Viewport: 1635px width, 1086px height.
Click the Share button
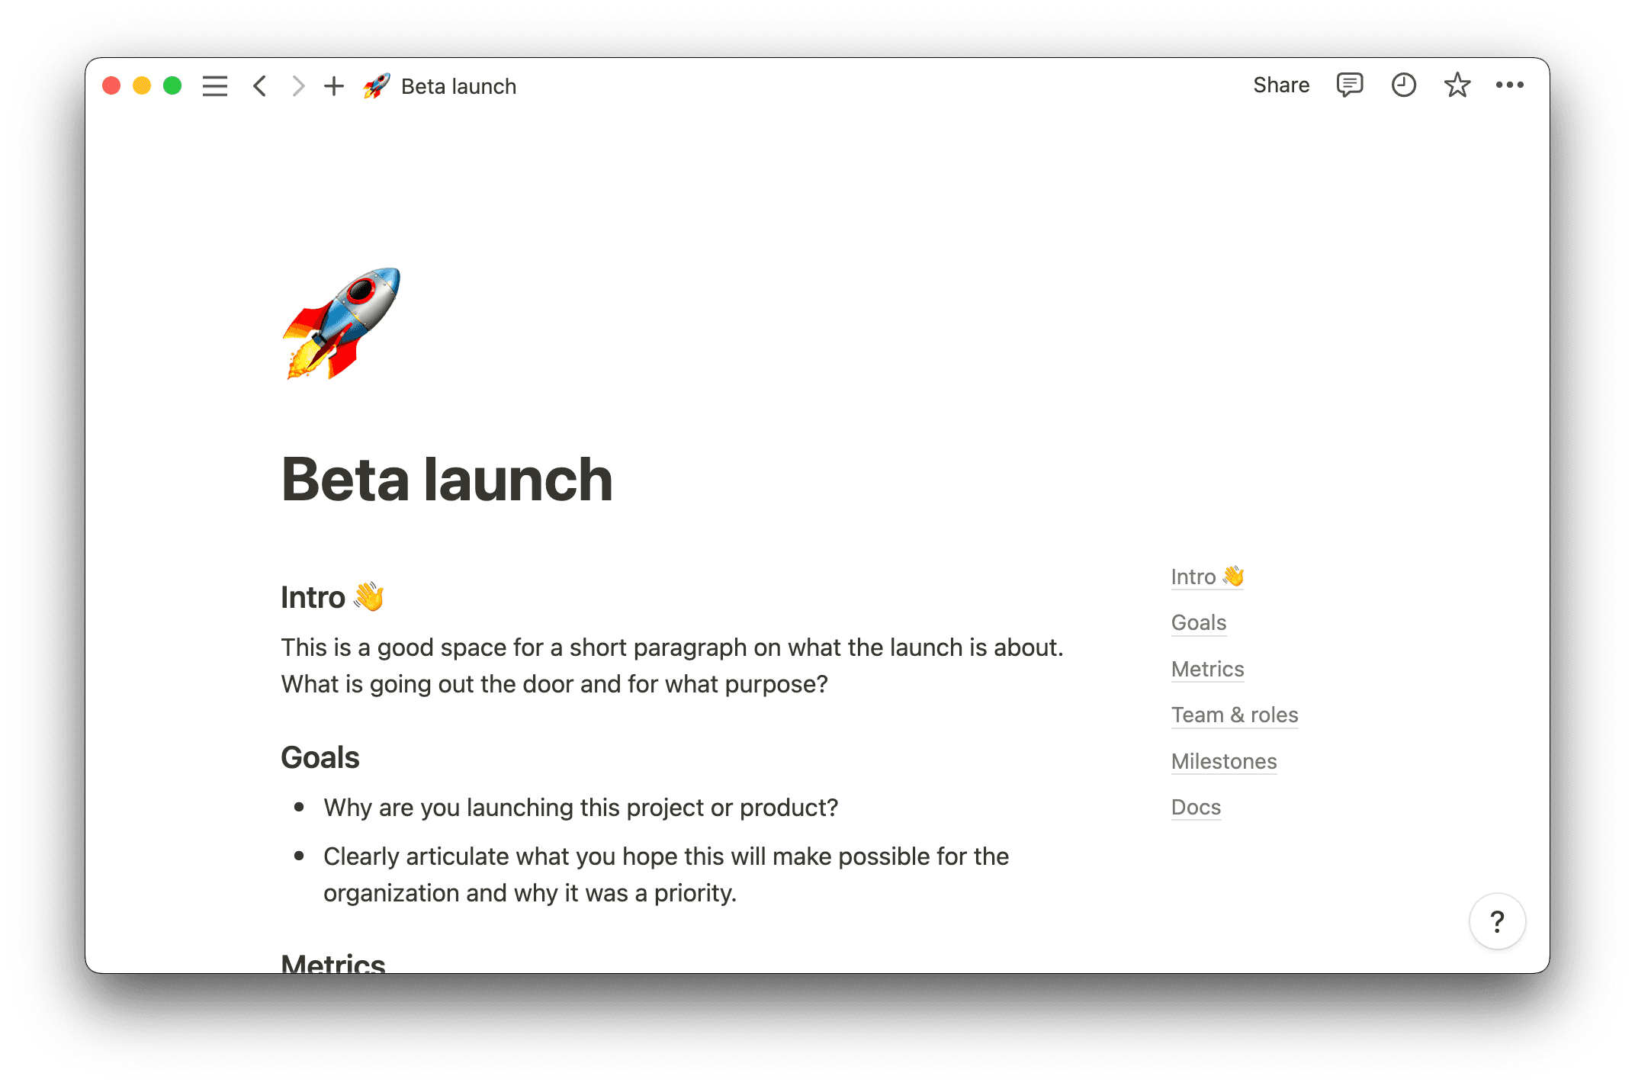(x=1280, y=85)
